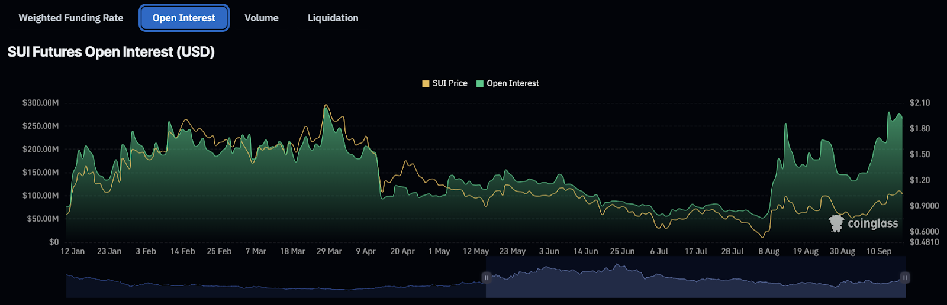Screen dimensions: 947x305
Task: Click the $250.00M axis label
Action: coord(40,126)
